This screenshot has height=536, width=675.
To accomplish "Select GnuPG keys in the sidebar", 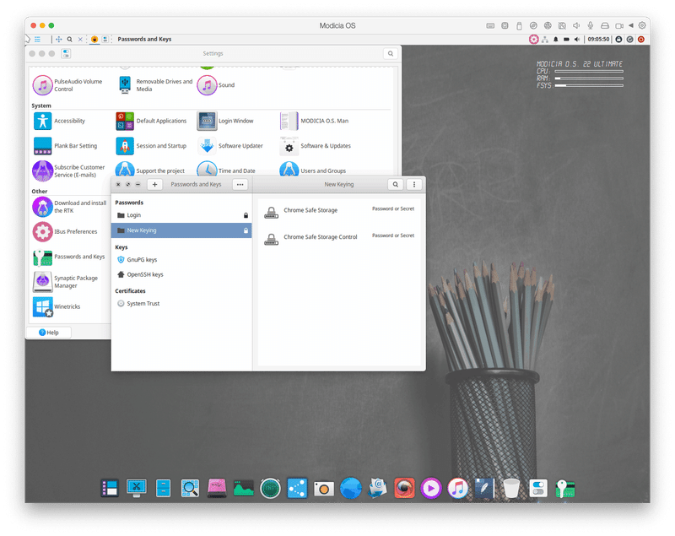I will tap(140, 260).
